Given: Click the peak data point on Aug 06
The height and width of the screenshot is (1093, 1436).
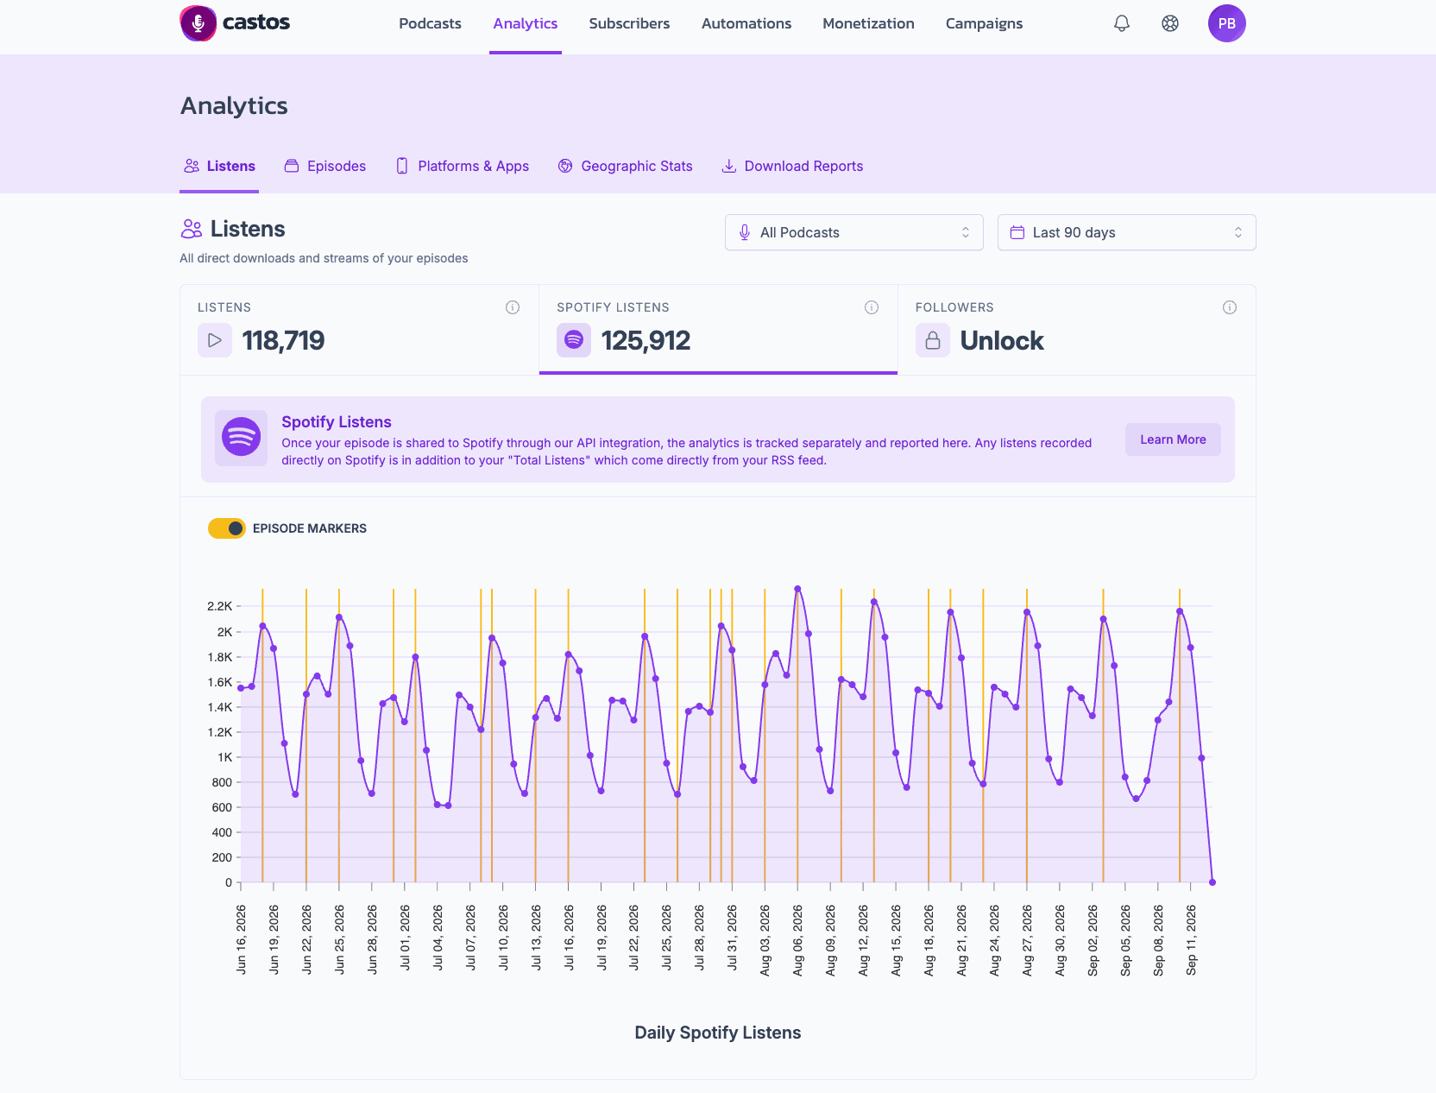Looking at the screenshot, I should 797,589.
